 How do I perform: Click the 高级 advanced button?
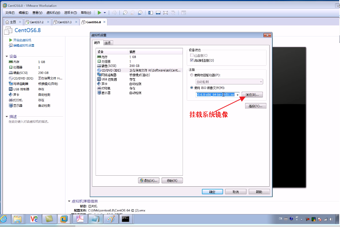(256, 106)
